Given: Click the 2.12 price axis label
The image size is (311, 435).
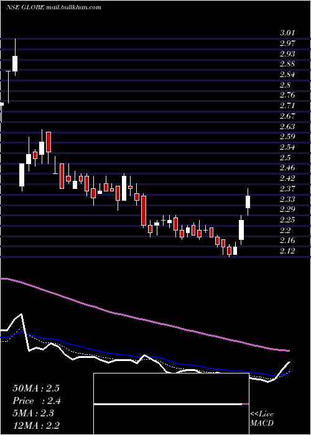Looking at the screenshot, I should pos(287,251).
